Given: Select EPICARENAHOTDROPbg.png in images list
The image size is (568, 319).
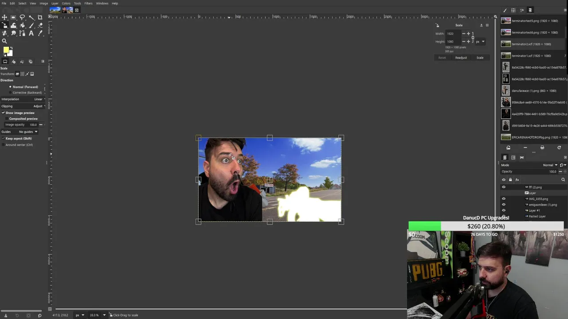Looking at the screenshot, I should pyautogui.click(x=533, y=137).
